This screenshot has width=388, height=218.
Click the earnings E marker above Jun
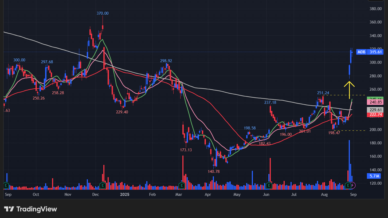point(269,185)
